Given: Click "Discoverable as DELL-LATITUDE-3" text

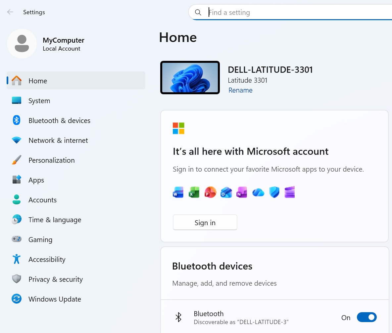Looking at the screenshot, I should pos(241,322).
